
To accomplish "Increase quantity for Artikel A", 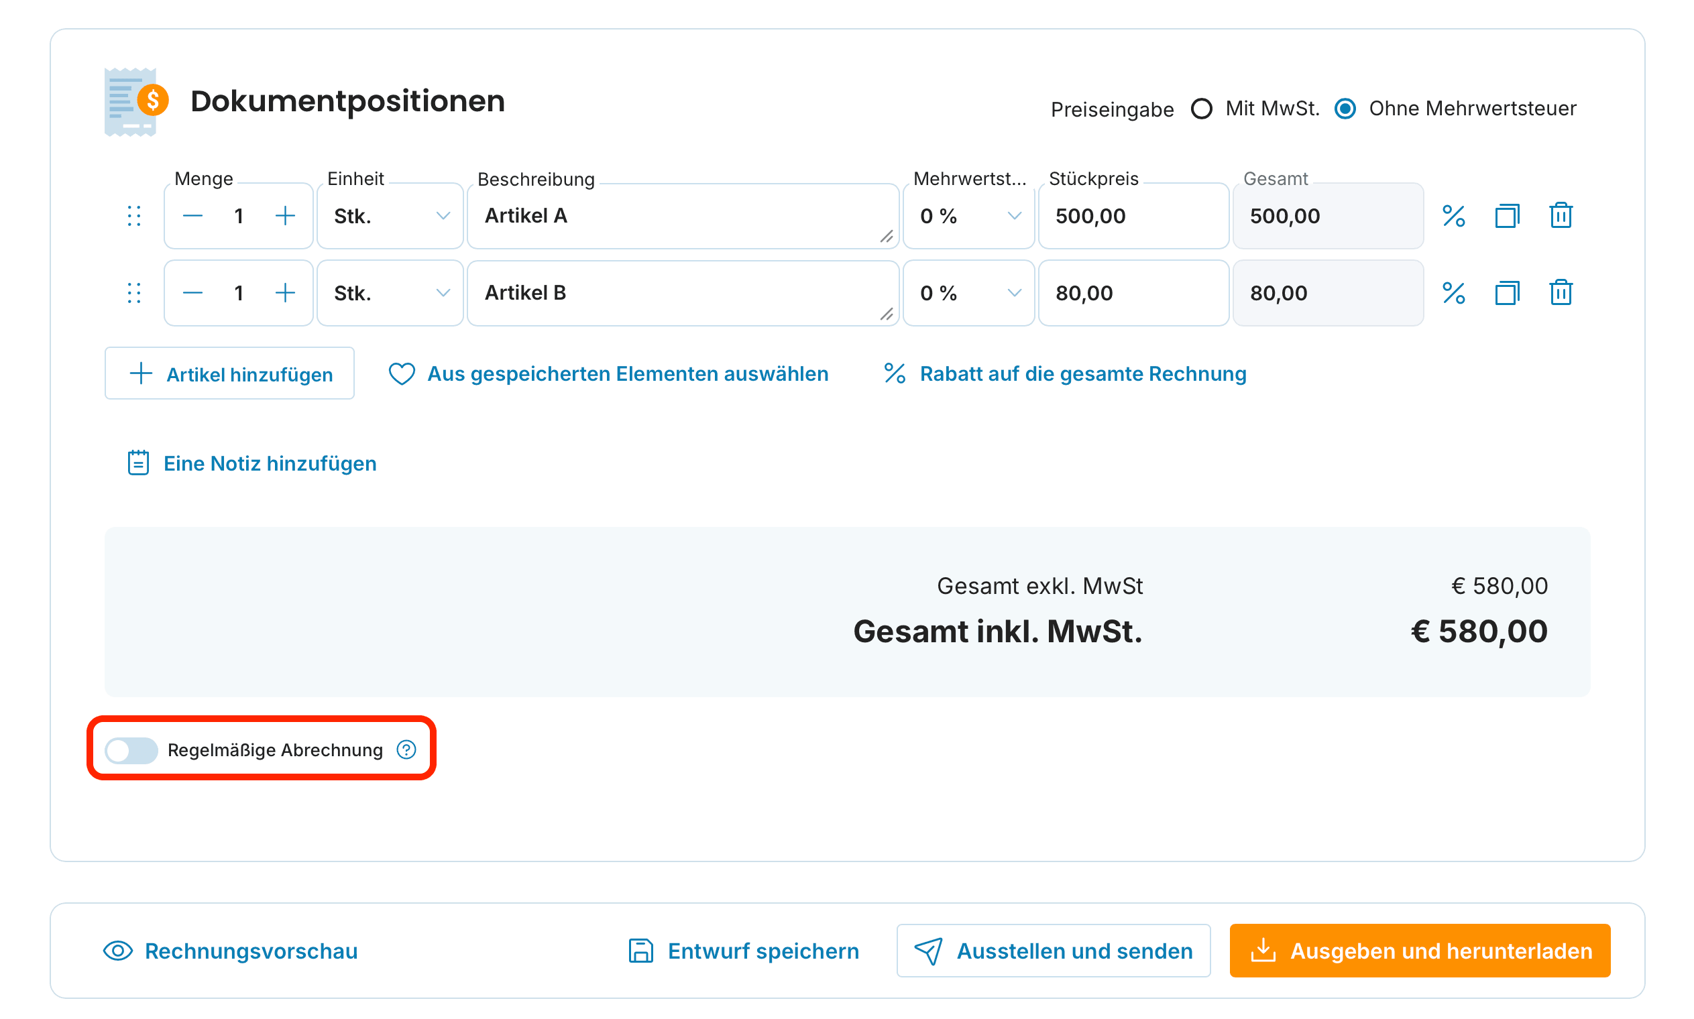I will (x=285, y=217).
